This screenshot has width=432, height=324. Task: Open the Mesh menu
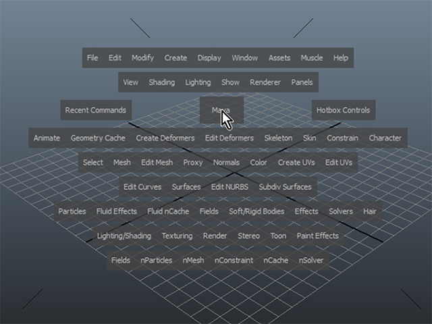pyautogui.click(x=122, y=163)
